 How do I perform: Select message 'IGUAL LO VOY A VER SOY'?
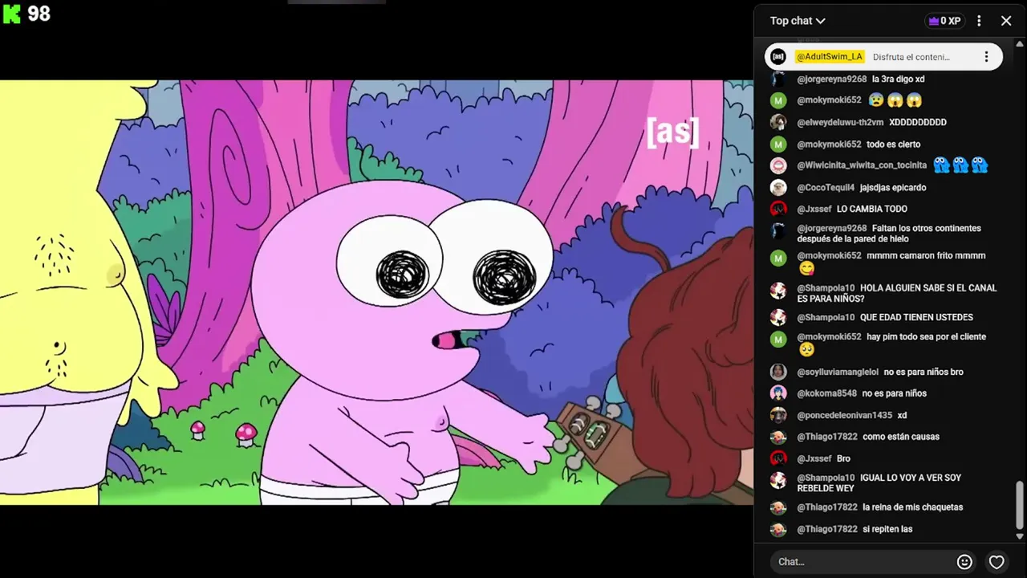tap(911, 478)
